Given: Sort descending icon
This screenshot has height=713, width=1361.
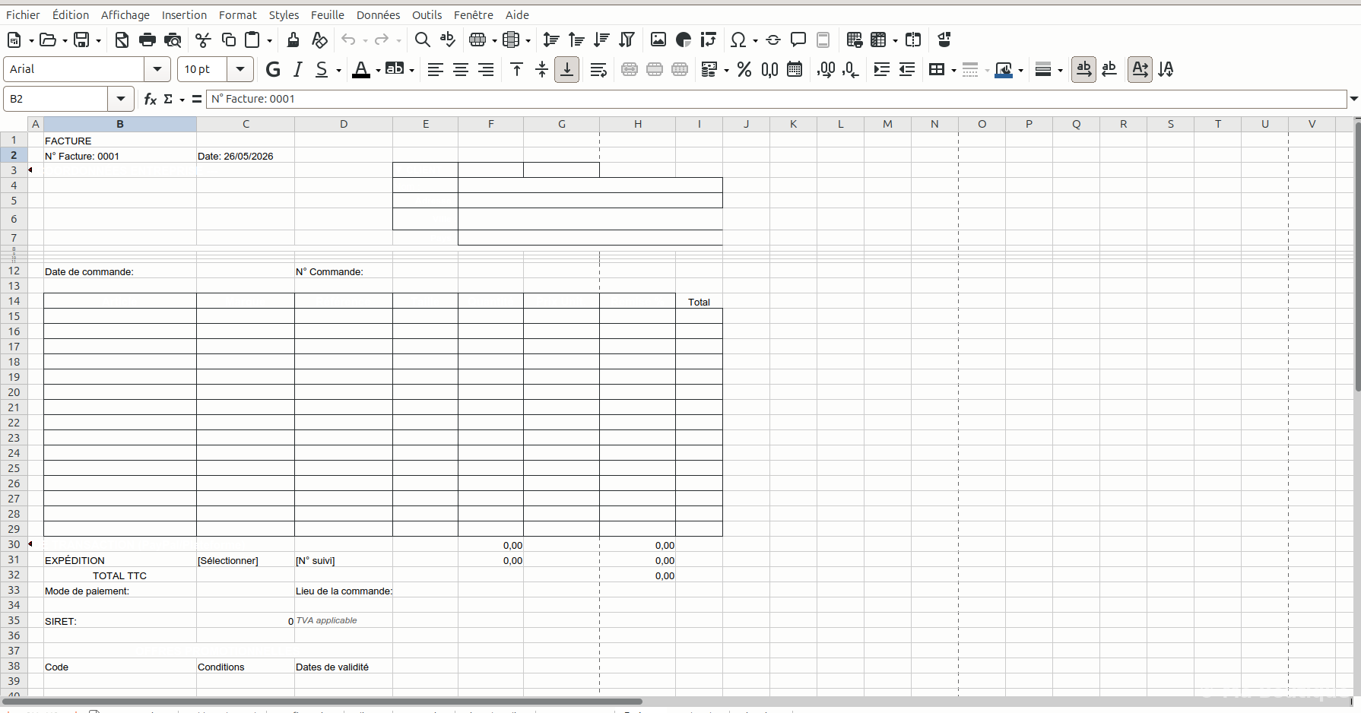Looking at the screenshot, I should (x=601, y=40).
